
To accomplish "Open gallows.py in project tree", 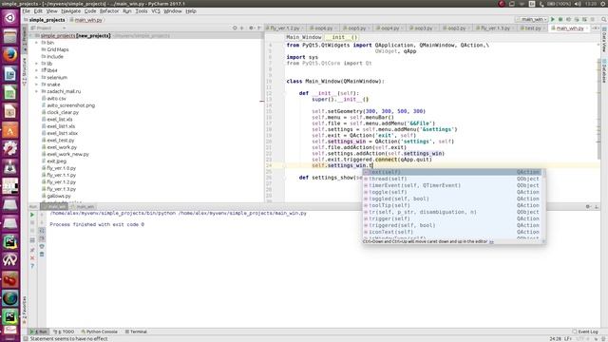I will point(59,197).
